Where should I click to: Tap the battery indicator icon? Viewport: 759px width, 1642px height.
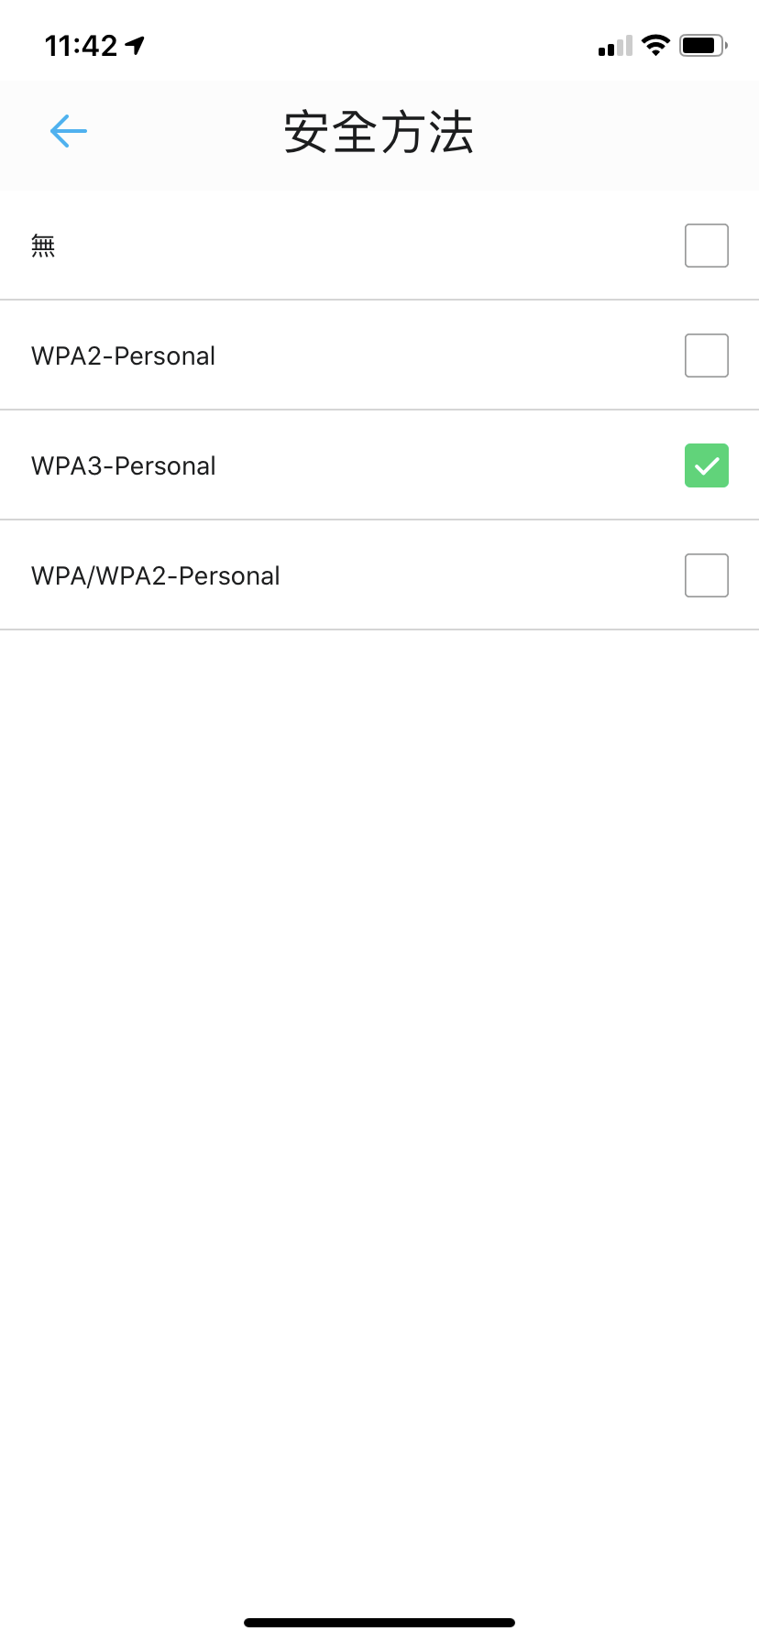point(702,45)
